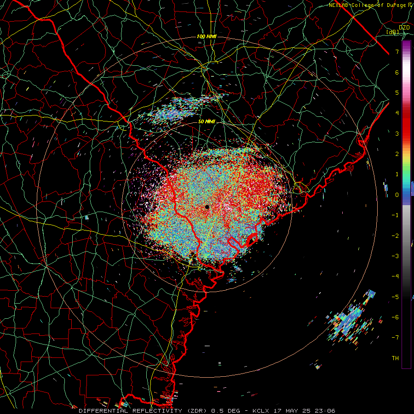The height and width of the screenshot is (414, 414).
Task: Click the ZDR color scale bar
Action: (406, 204)
